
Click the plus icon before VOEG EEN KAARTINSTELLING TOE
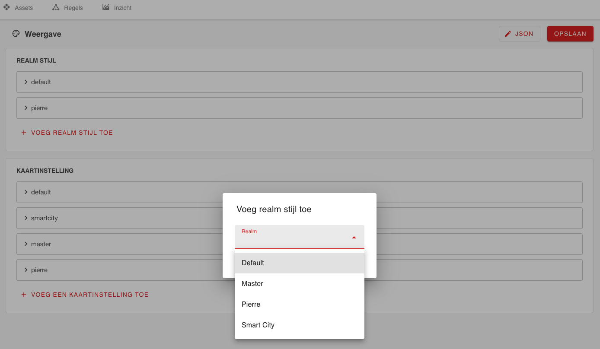(23, 294)
